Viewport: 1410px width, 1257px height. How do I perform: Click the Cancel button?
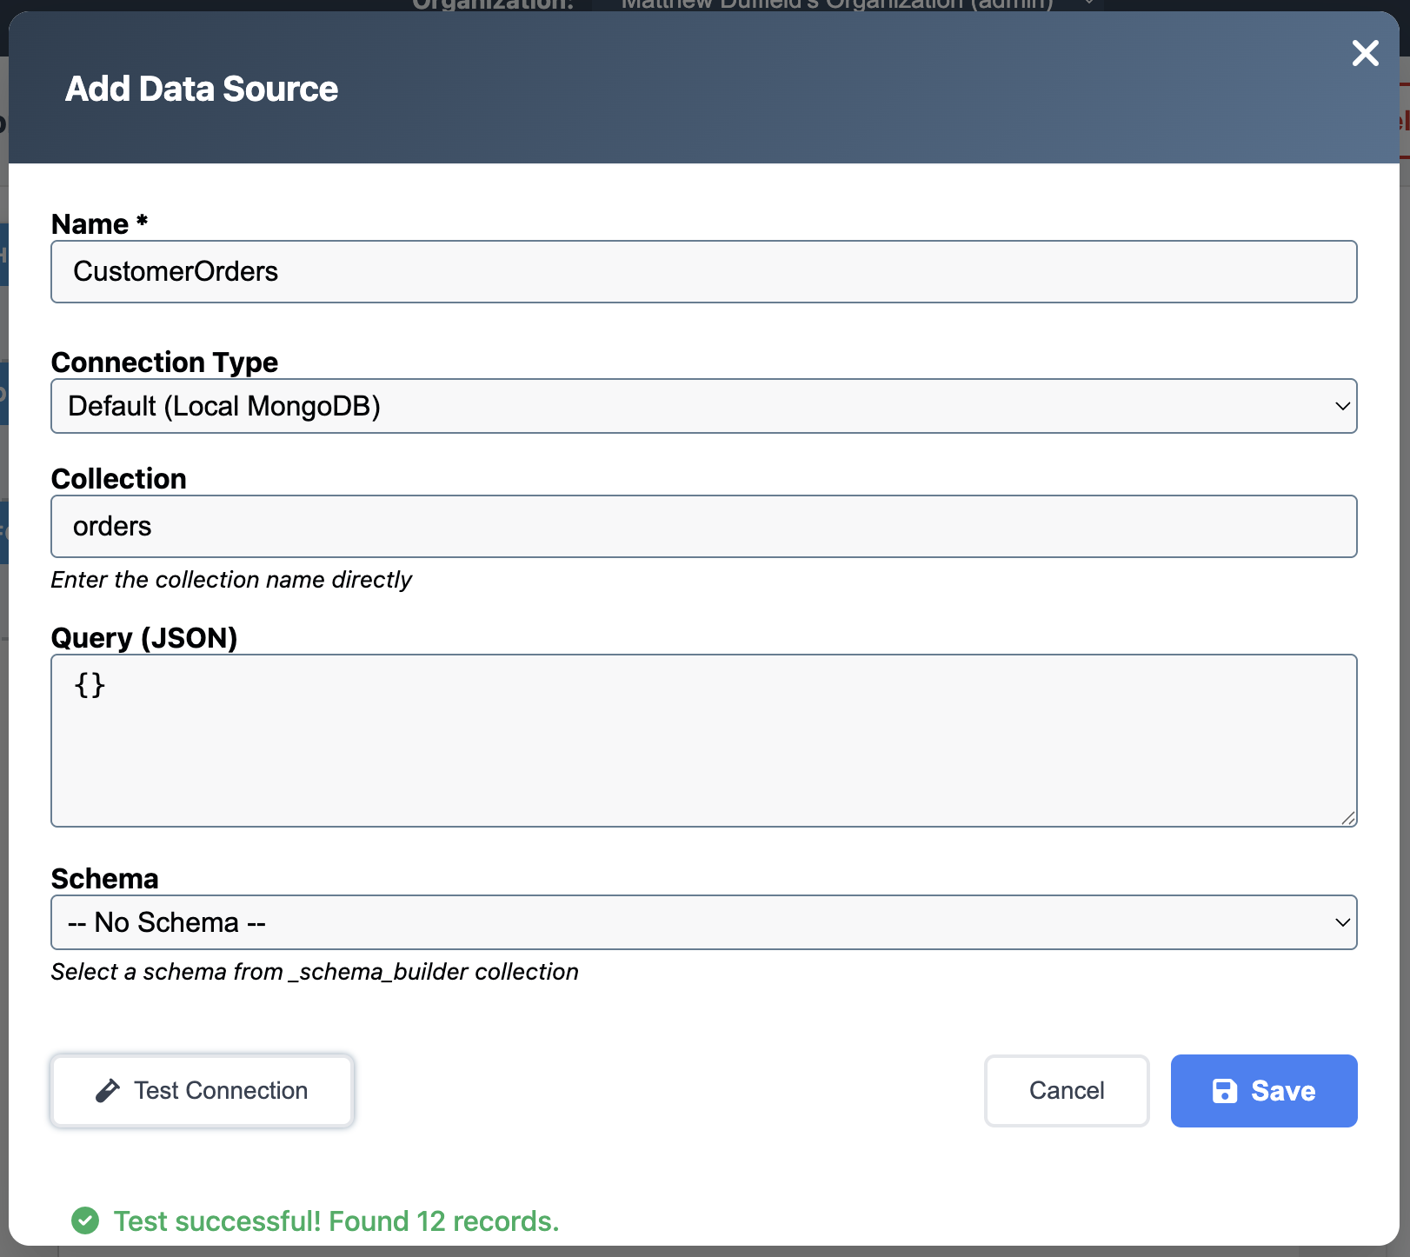click(1067, 1091)
